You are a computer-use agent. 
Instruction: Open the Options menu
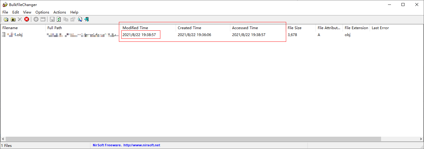[x=42, y=12]
